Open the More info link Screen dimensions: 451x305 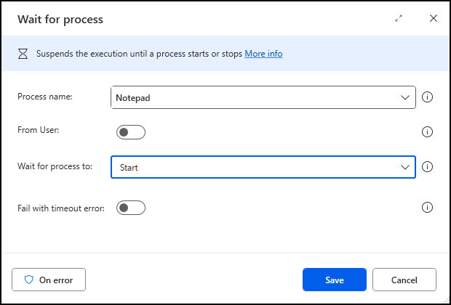[x=263, y=54]
